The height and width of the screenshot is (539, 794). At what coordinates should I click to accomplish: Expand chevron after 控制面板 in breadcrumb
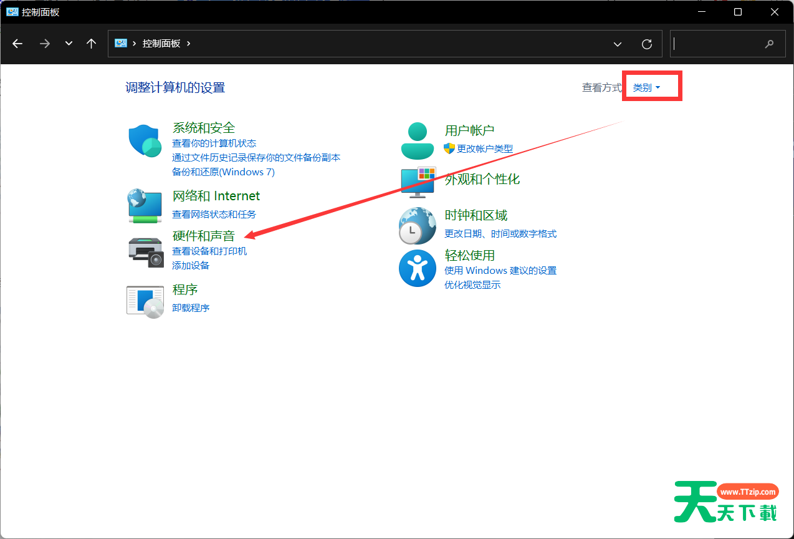(x=189, y=44)
